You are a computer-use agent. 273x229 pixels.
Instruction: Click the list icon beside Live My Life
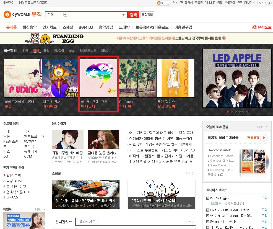207,210
